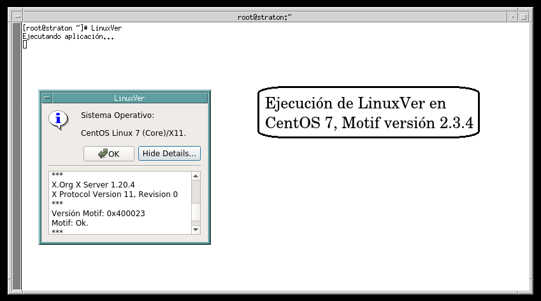Minimize the root@straton terminal window
541x301 pixels.
[x=512, y=17]
